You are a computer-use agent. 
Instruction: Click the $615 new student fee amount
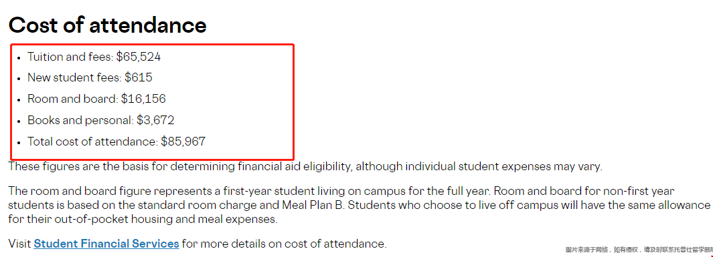pos(139,77)
